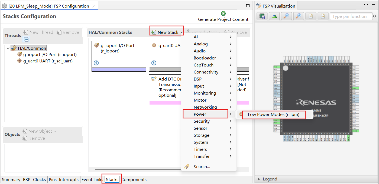379x184 pixels.
Task: Collapse the HAL/Common tree node
Action: (8, 48)
